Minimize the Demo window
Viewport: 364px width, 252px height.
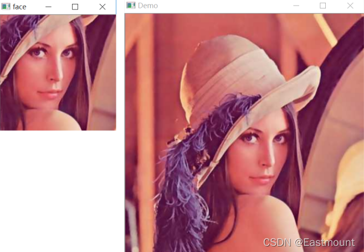(x=296, y=6)
